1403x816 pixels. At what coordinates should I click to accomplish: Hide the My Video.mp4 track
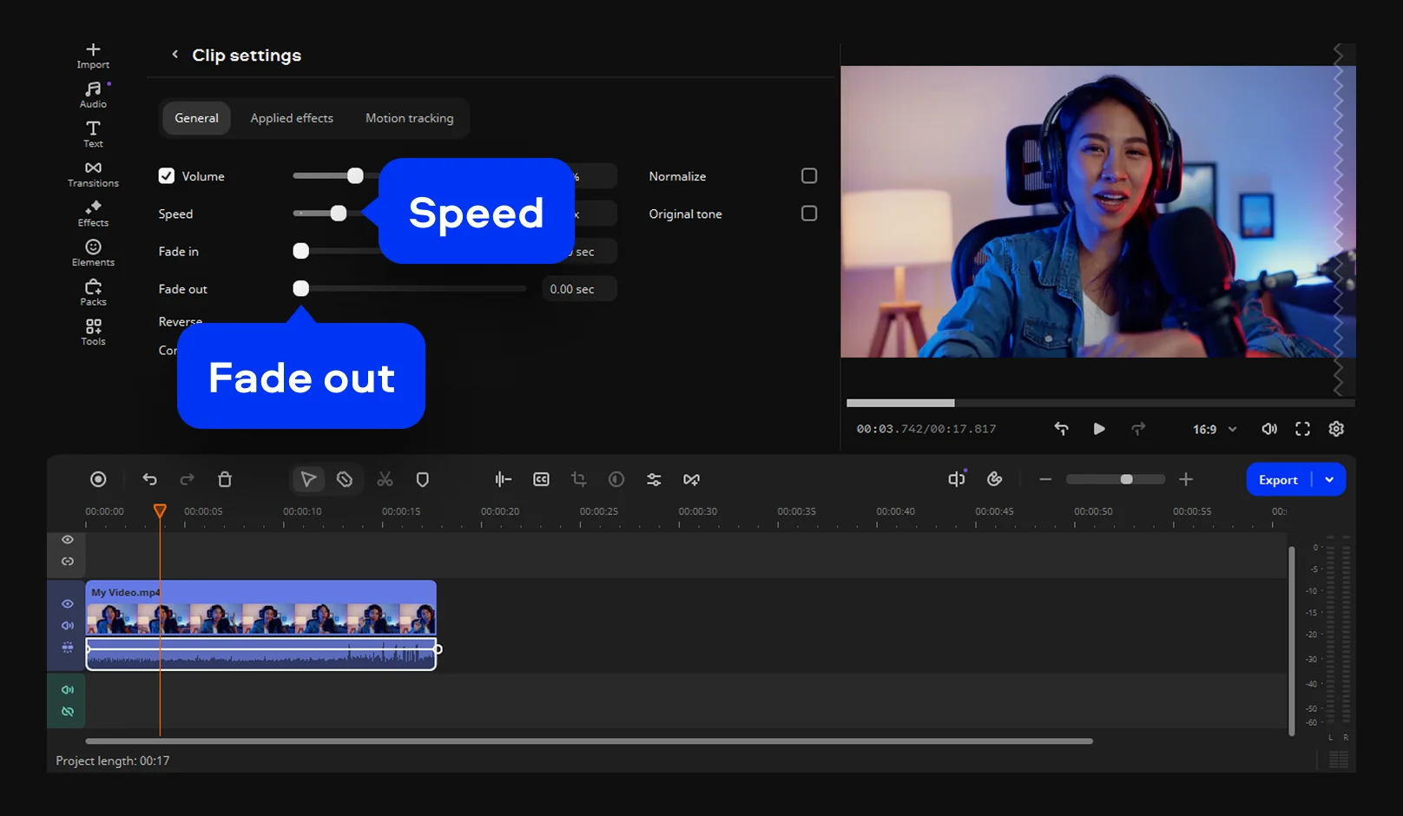click(68, 603)
